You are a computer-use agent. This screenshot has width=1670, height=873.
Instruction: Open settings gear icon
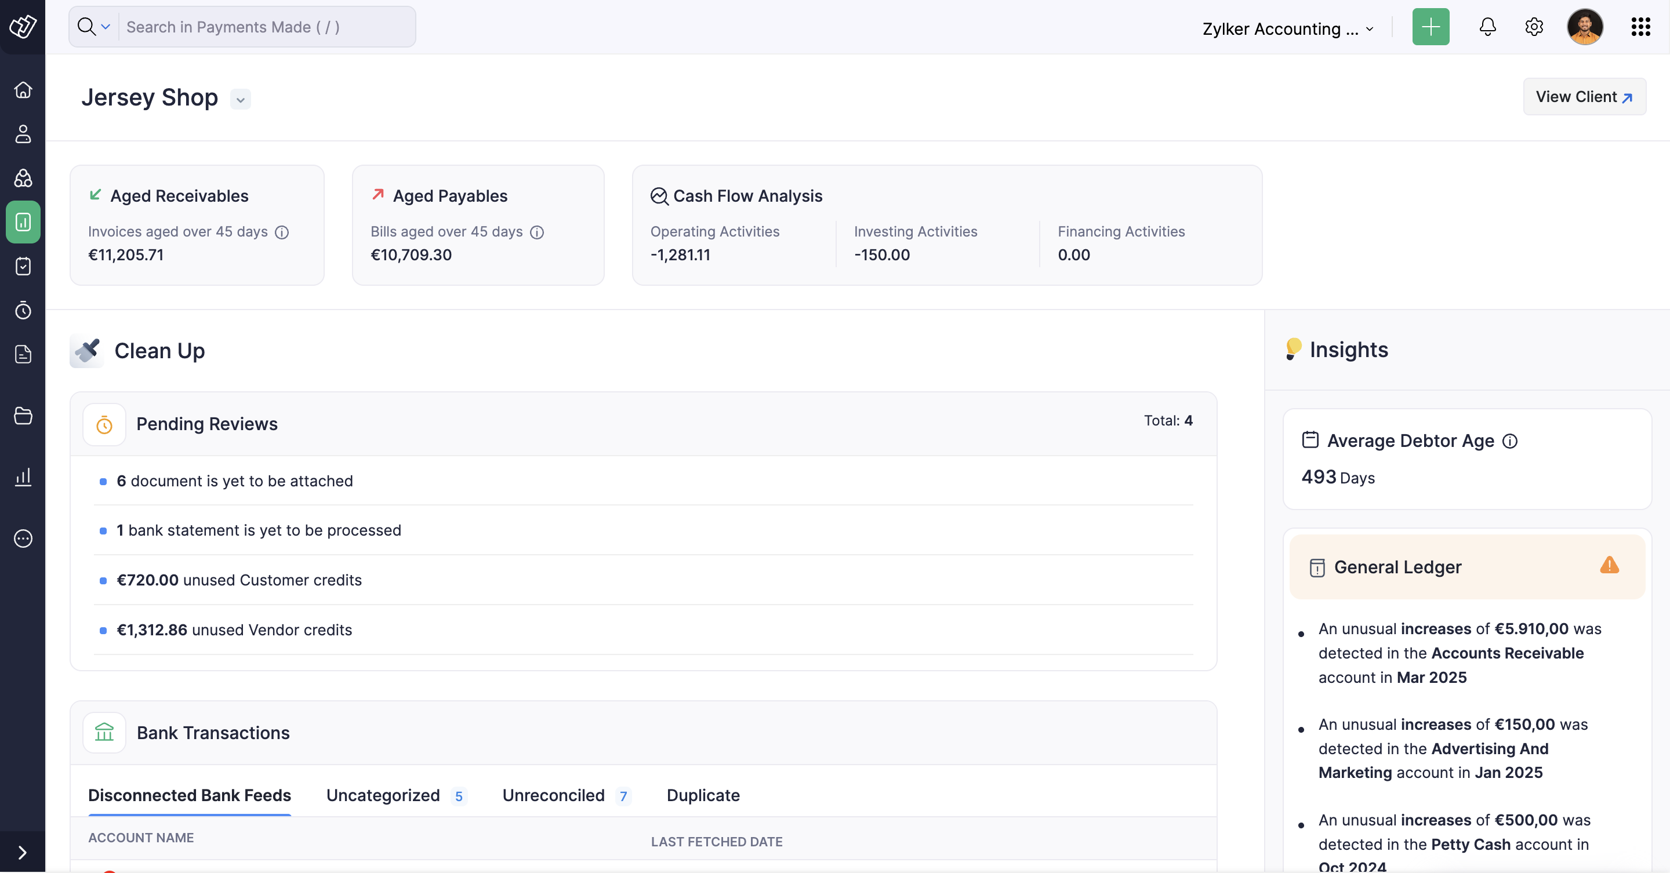1533,27
